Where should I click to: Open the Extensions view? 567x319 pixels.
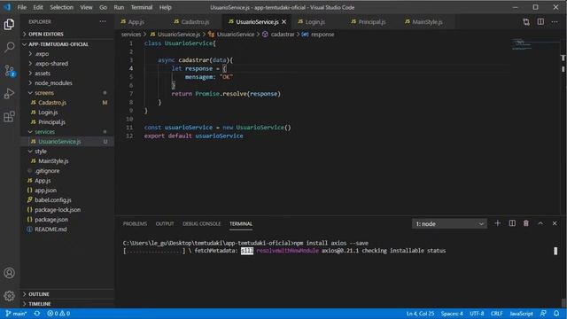[10, 116]
